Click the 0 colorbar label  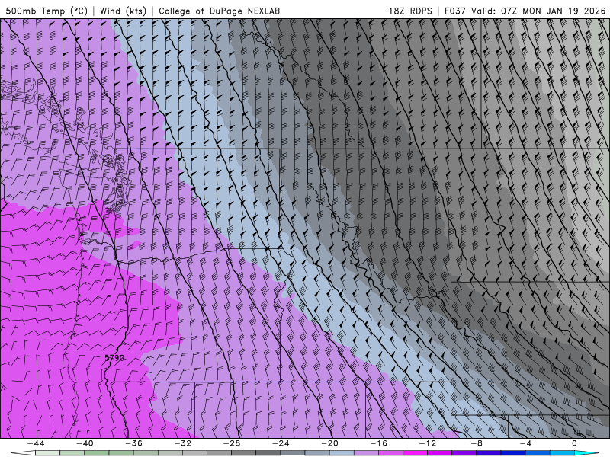tap(574, 443)
